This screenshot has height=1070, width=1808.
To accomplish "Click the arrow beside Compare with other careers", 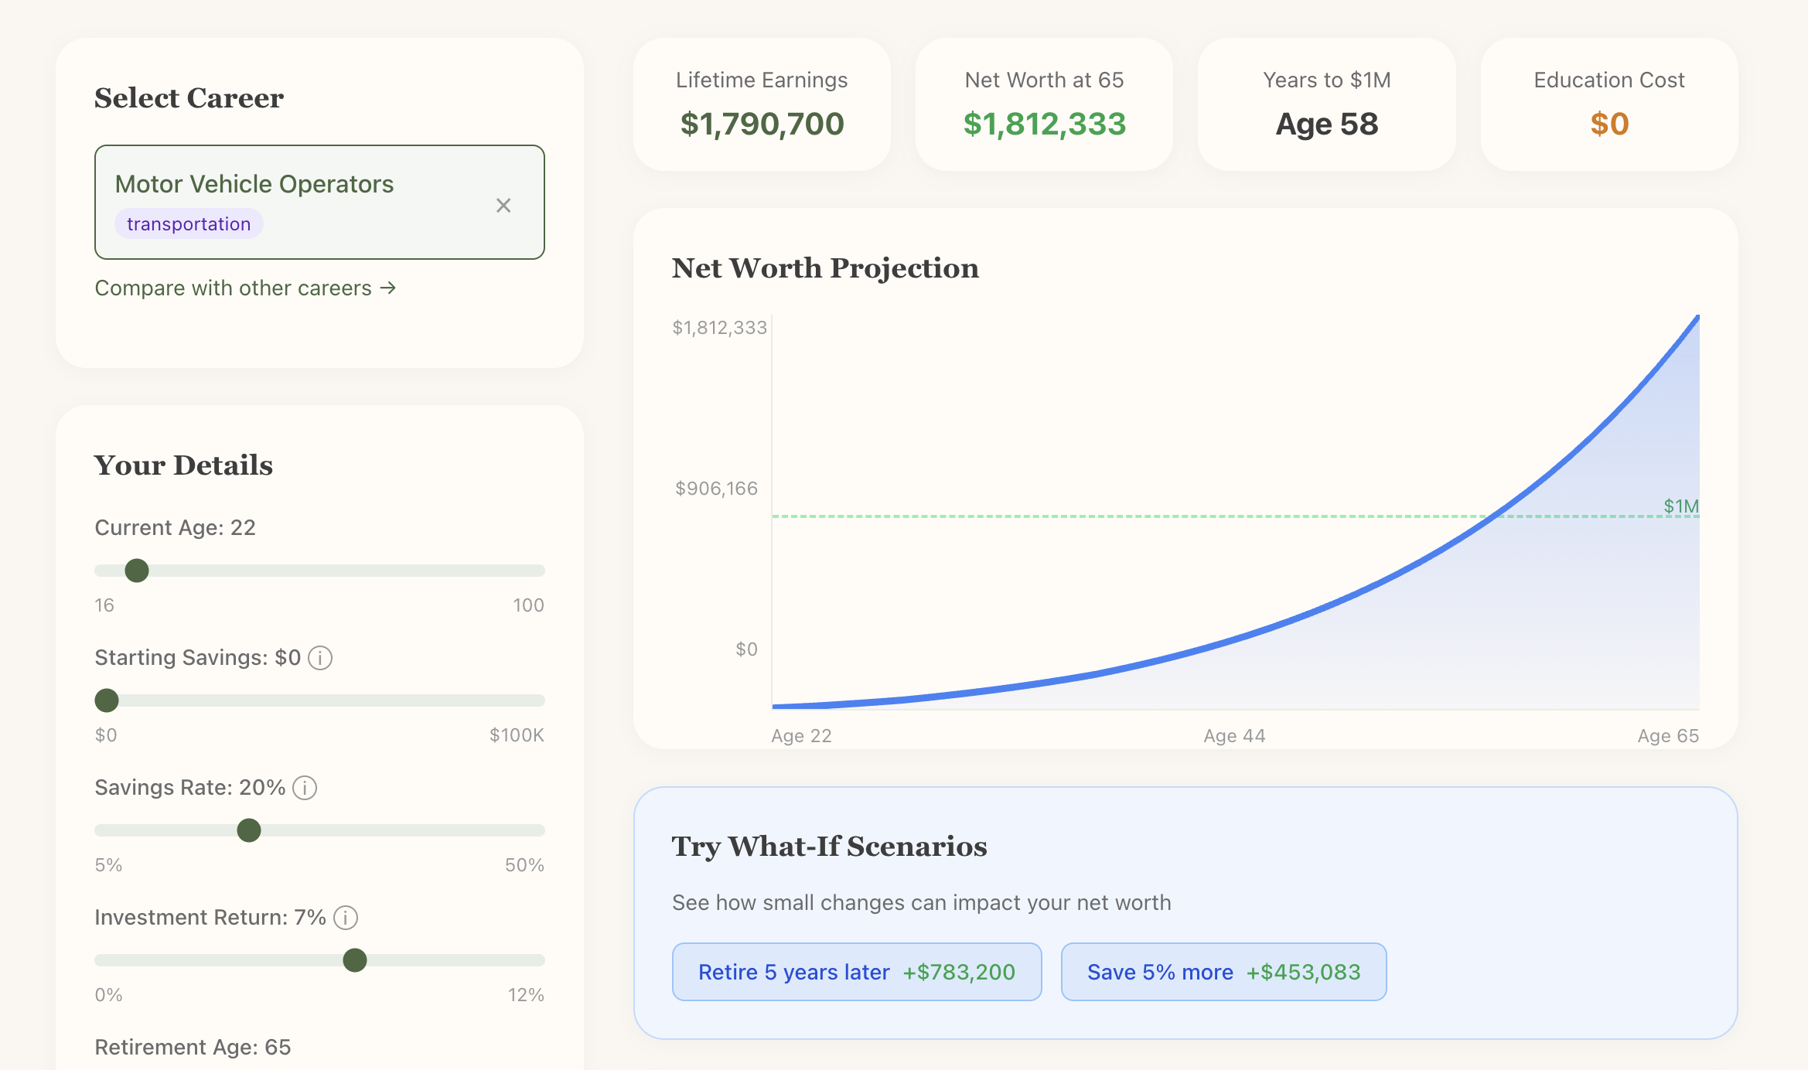I will pyautogui.click(x=390, y=288).
